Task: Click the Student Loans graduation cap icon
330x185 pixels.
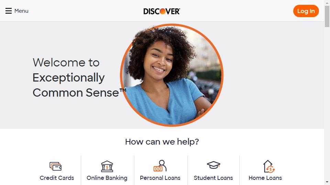Action: tap(213, 165)
